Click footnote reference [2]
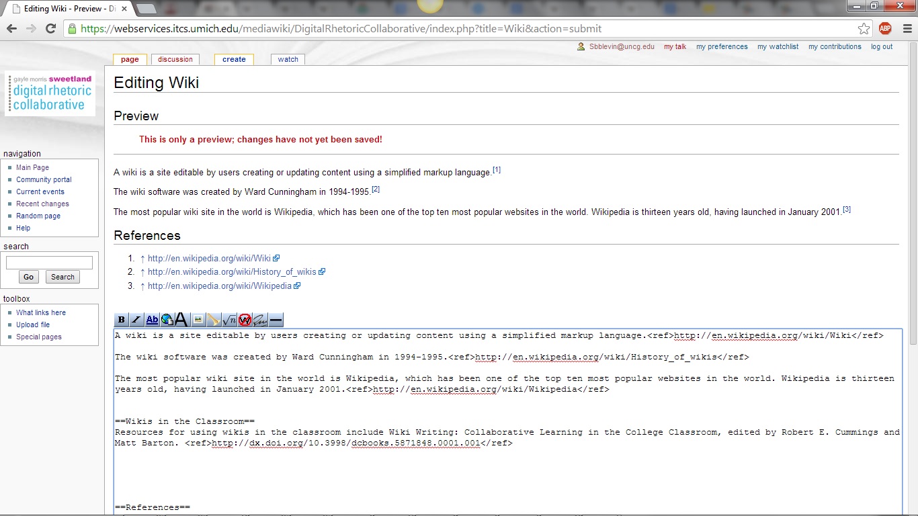This screenshot has width=918, height=516. tap(376, 189)
